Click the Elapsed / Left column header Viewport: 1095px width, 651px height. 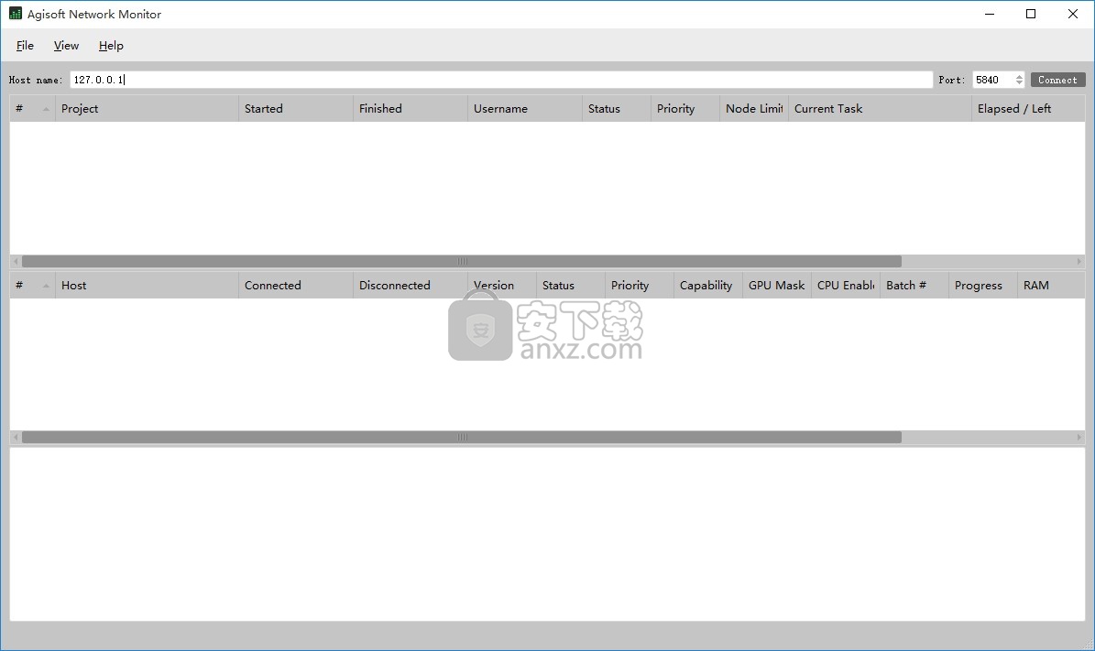click(x=1029, y=109)
